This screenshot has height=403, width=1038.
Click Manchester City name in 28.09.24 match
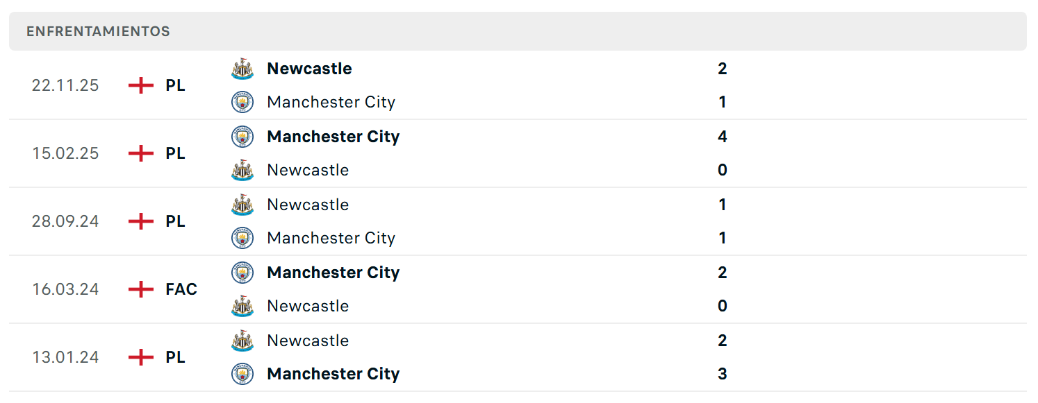331,238
